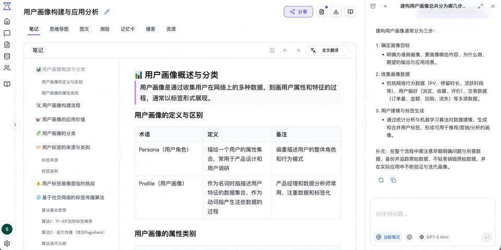
Task: Open the Home icon in left sidebar
Action: [7, 21]
